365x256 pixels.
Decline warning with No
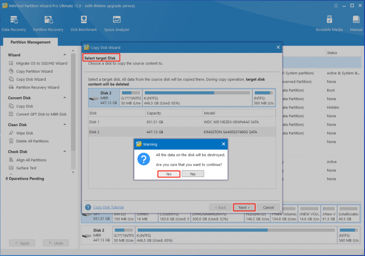pos(193,174)
